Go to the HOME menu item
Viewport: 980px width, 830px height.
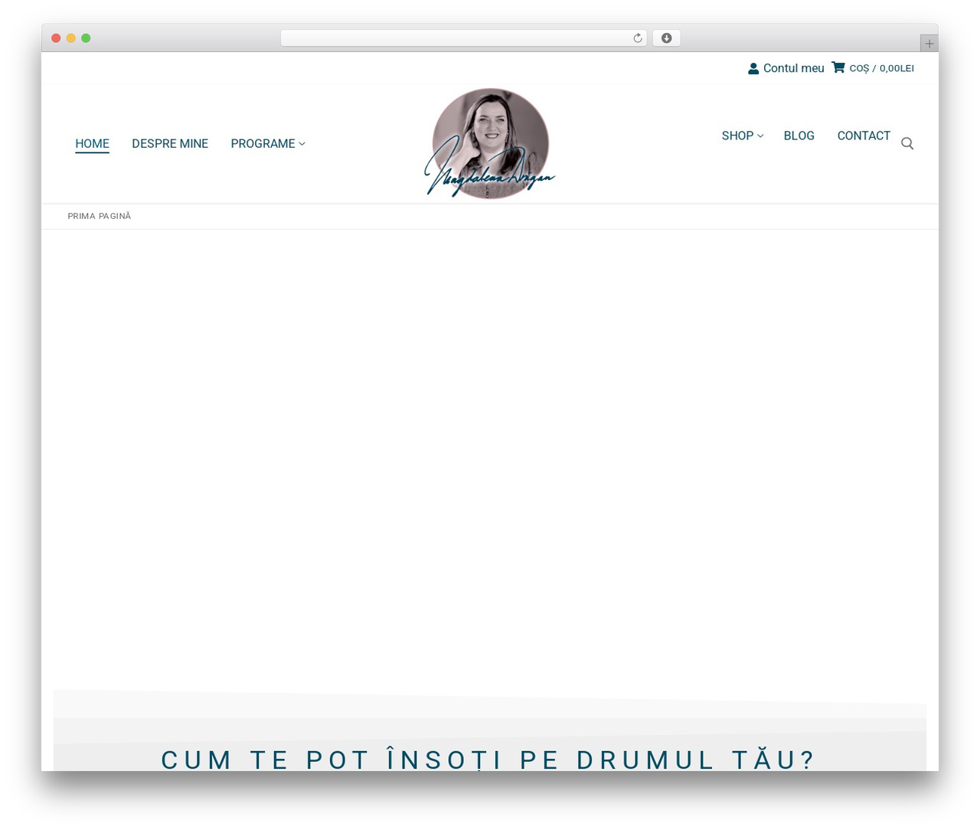coord(92,144)
